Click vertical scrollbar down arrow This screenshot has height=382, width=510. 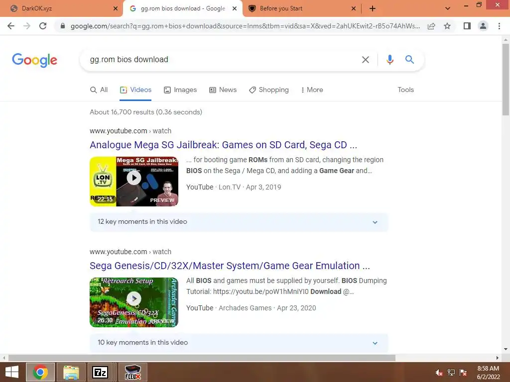tap(506, 349)
